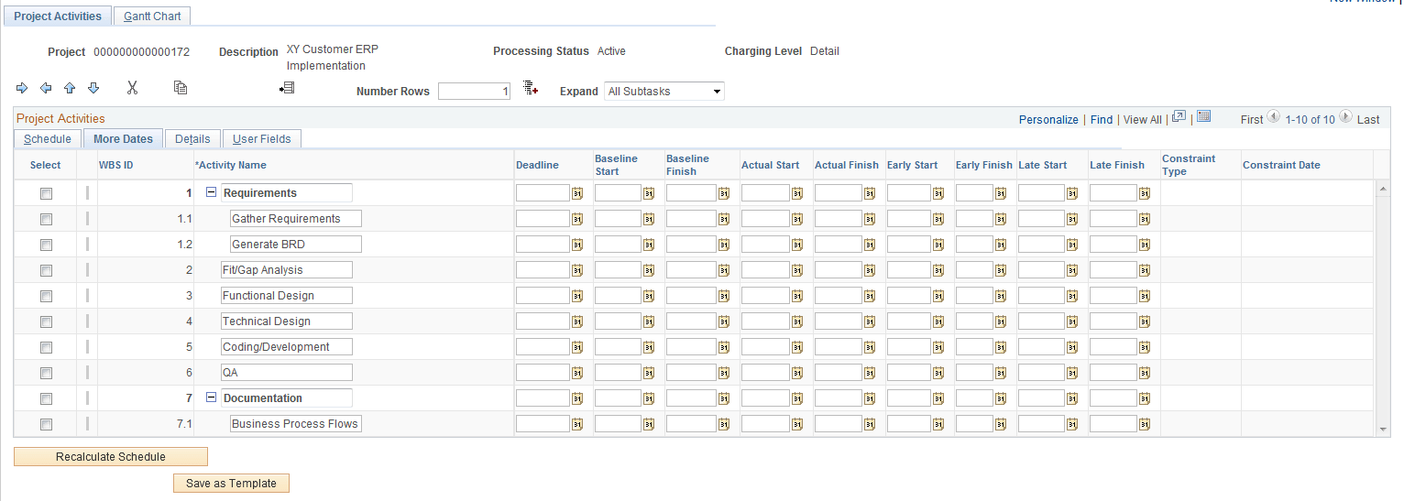1404x501 pixels.
Task: Open Baseline Start calendar for Gather Requirements
Action: coord(648,219)
